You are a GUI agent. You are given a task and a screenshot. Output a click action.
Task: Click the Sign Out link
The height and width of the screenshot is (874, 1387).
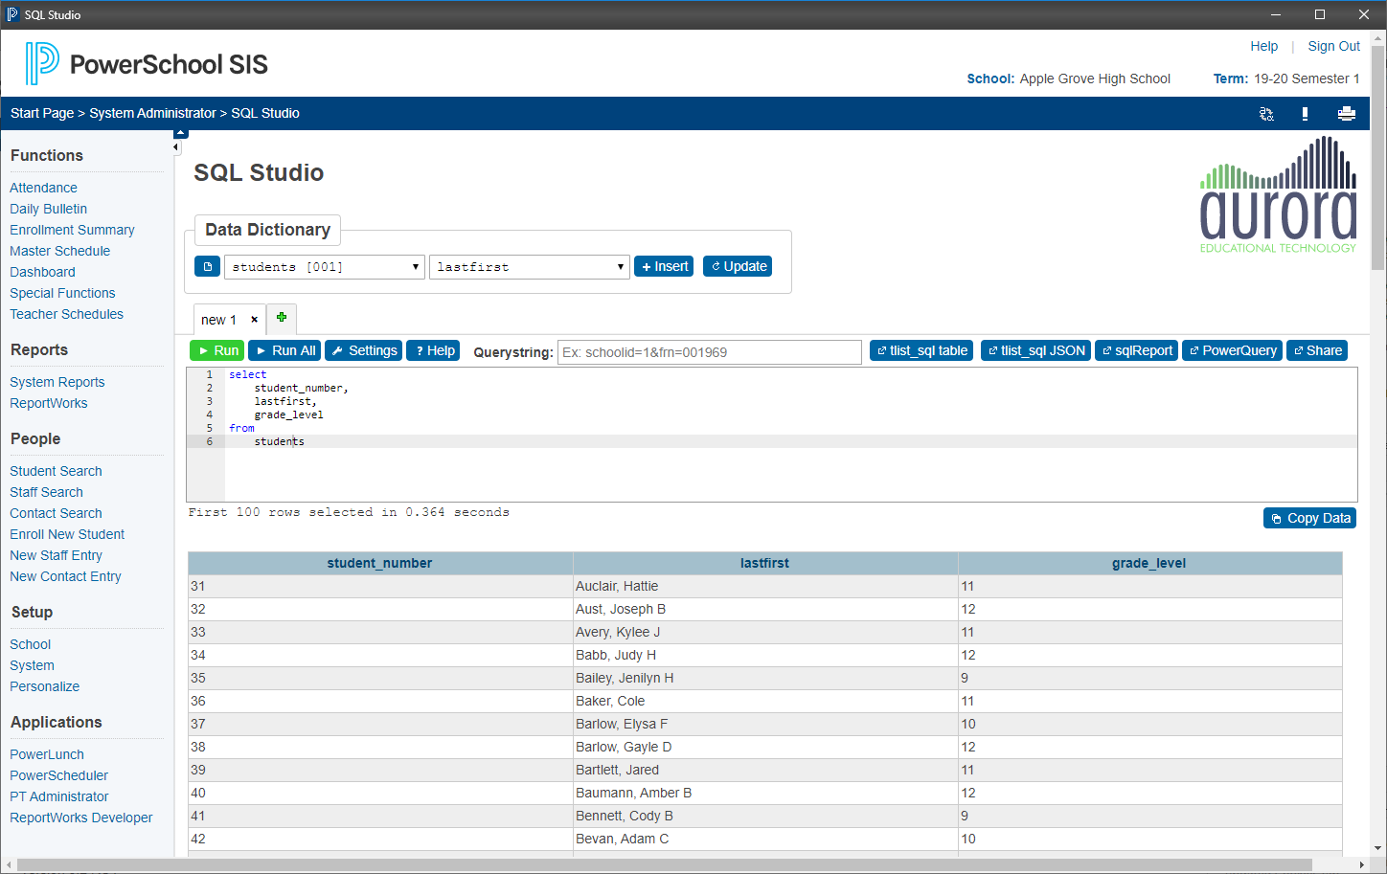pyautogui.click(x=1333, y=46)
